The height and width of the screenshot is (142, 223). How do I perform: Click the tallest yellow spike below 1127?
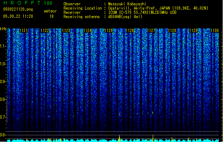pos(153,138)
